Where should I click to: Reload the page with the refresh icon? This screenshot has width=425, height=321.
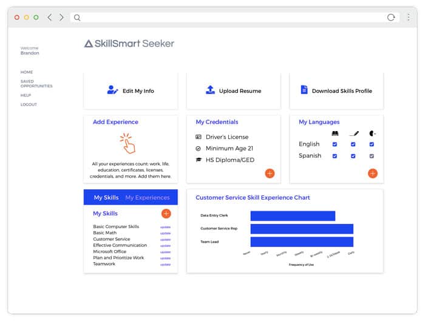point(391,18)
